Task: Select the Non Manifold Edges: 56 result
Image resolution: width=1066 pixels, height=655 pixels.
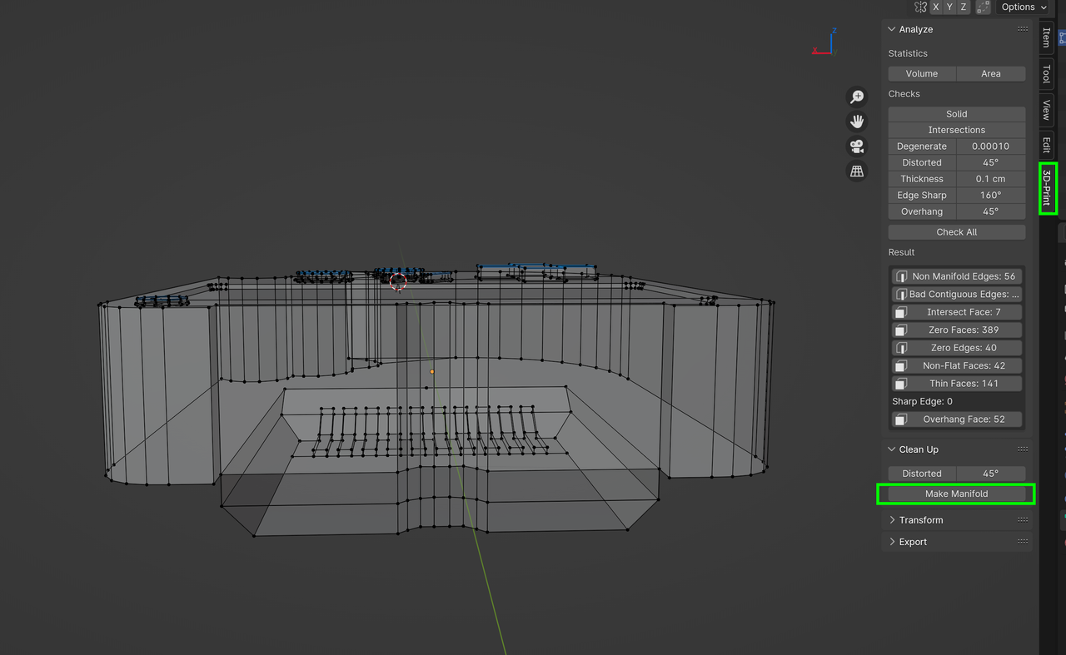Action: pyautogui.click(x=956, y=275)
